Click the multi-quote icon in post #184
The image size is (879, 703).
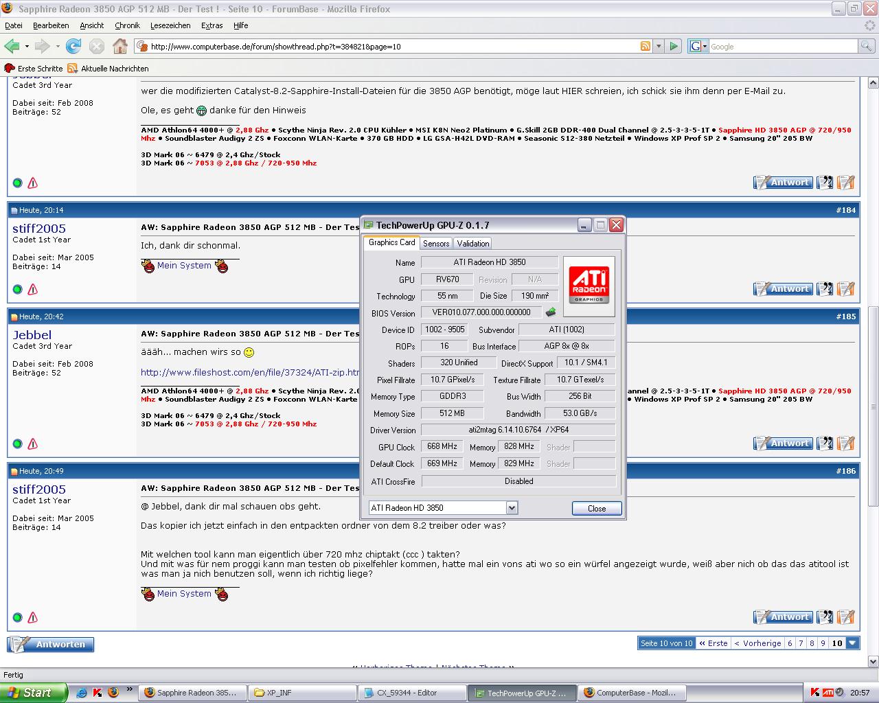coord(825,289)
